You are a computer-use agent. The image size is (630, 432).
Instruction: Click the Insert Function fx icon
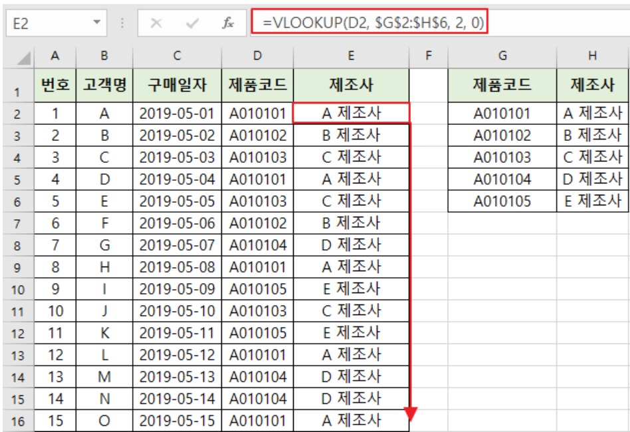pyautogui.click(x=228, y=23)
